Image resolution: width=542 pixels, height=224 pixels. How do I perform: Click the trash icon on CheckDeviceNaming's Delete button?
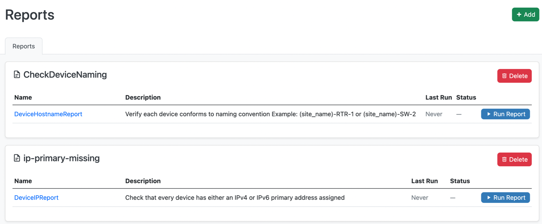[x=504, y=76]
